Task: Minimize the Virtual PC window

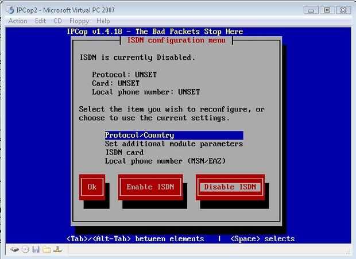Action: (311, 10)
